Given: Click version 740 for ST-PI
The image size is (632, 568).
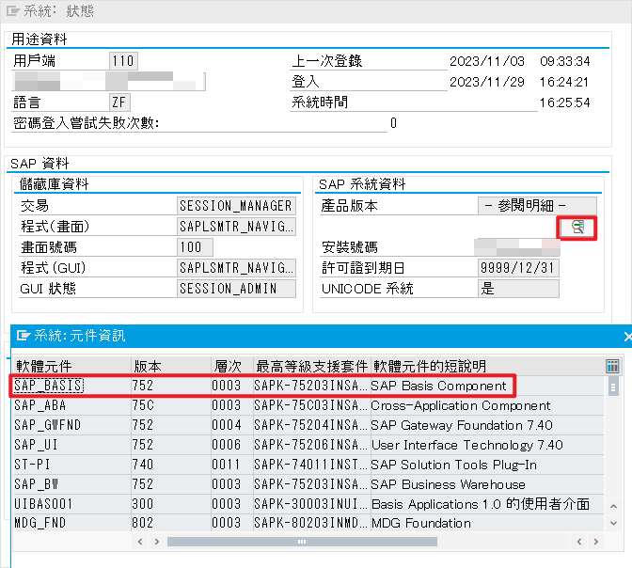Looking at the screenshot, I should [171, 465].
